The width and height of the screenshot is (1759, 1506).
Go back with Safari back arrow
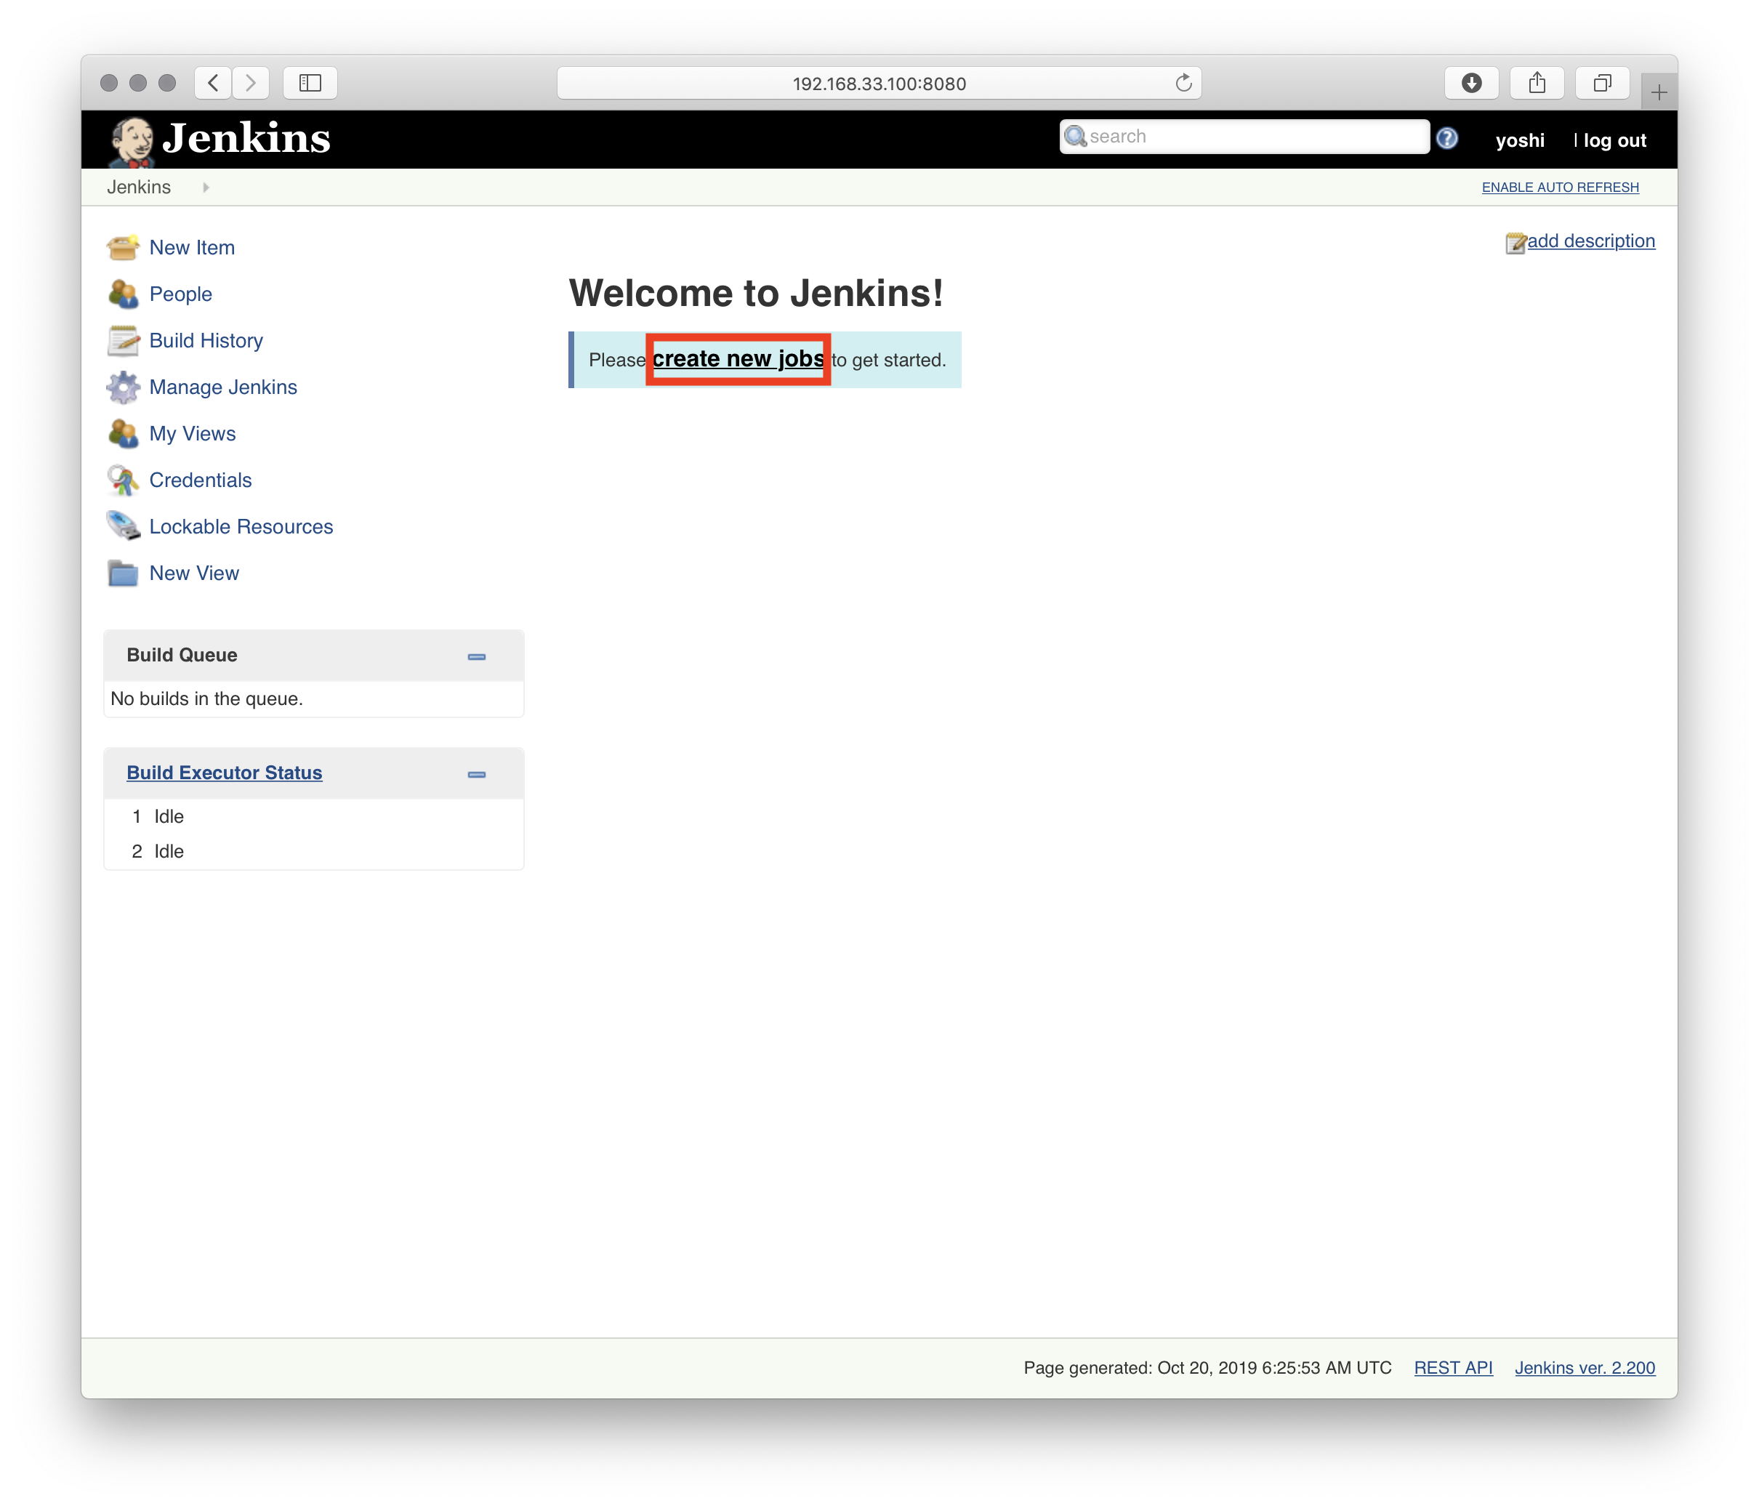click(x=213, y=83)
